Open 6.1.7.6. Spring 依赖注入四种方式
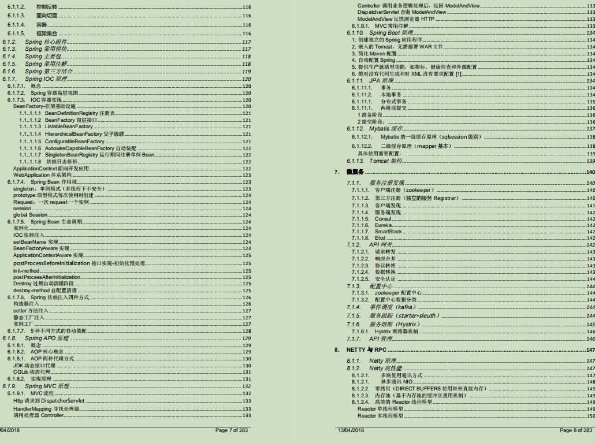This screenshot has width=595, height=443. (129, 297)
